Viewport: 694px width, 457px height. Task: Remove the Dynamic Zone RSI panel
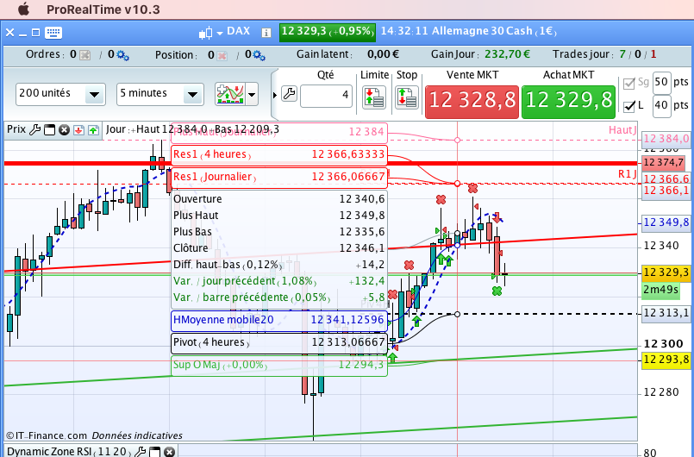(x=169, y=452)
